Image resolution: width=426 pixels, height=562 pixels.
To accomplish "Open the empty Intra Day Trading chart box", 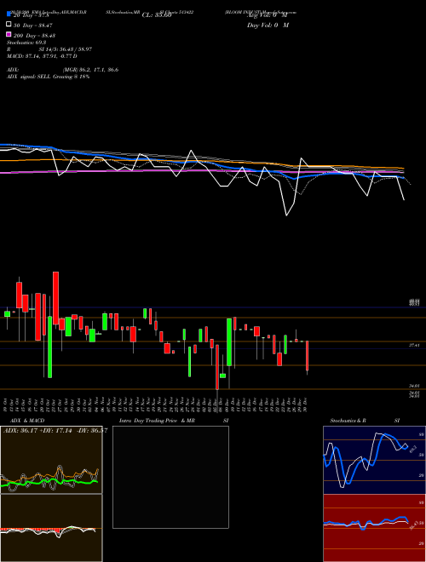I will coord(170,477).
